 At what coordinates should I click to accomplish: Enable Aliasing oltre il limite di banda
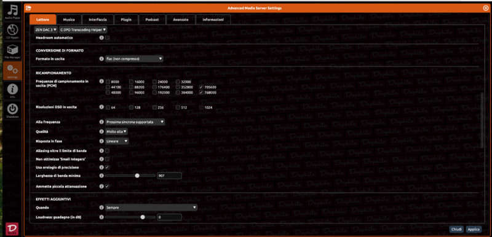coord(107,151)
